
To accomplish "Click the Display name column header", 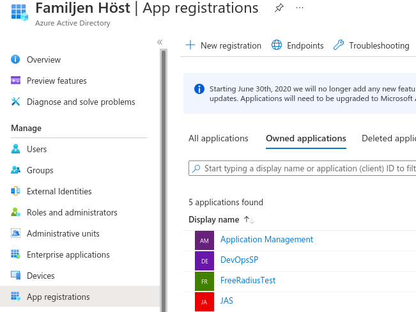I will [214, 219].
